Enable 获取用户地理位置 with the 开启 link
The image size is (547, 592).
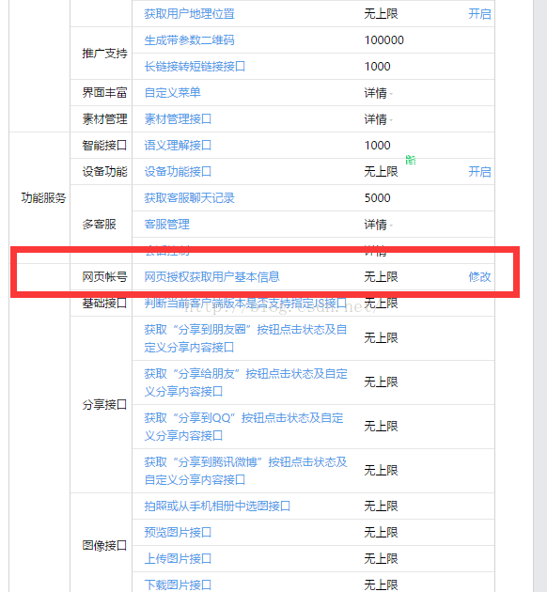[479, 14]
